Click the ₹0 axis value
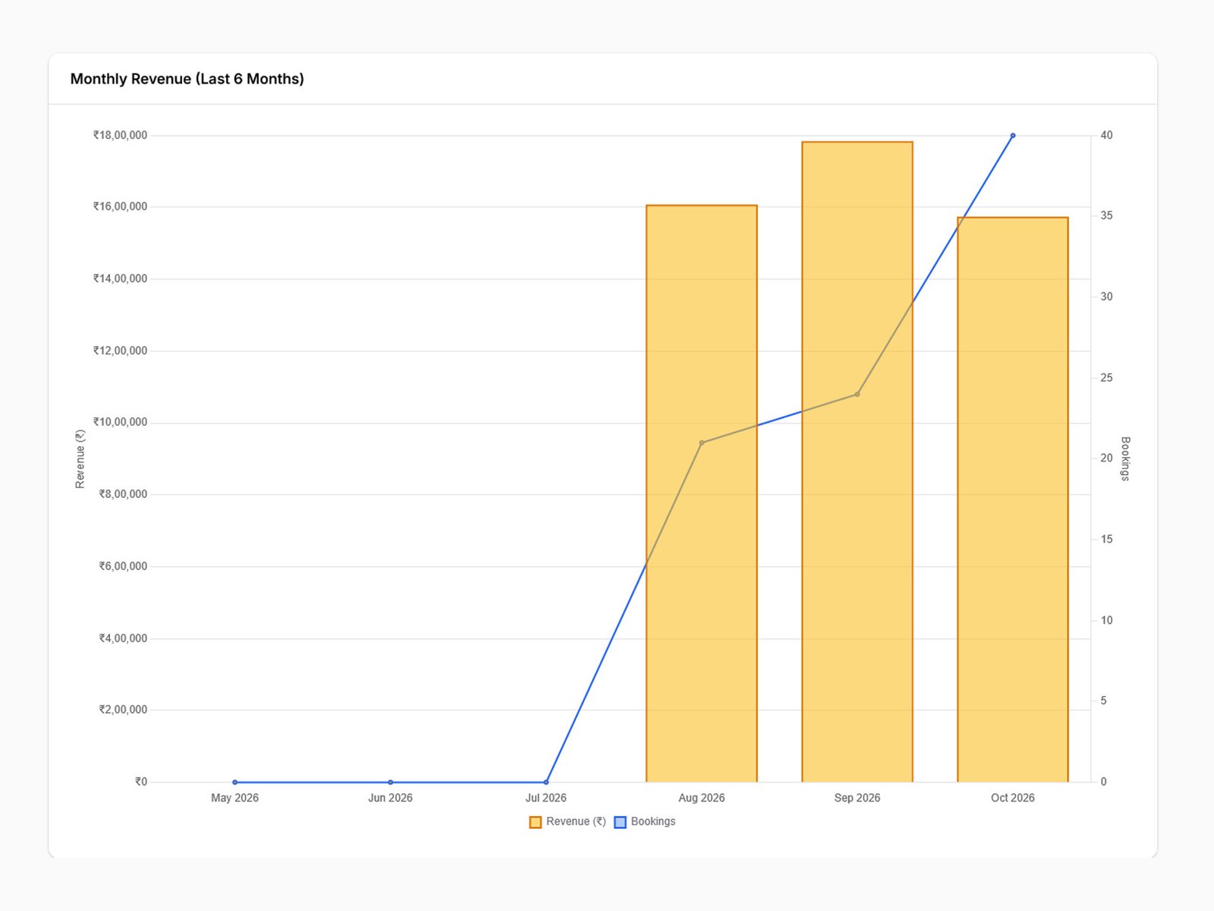 (141, 782)
